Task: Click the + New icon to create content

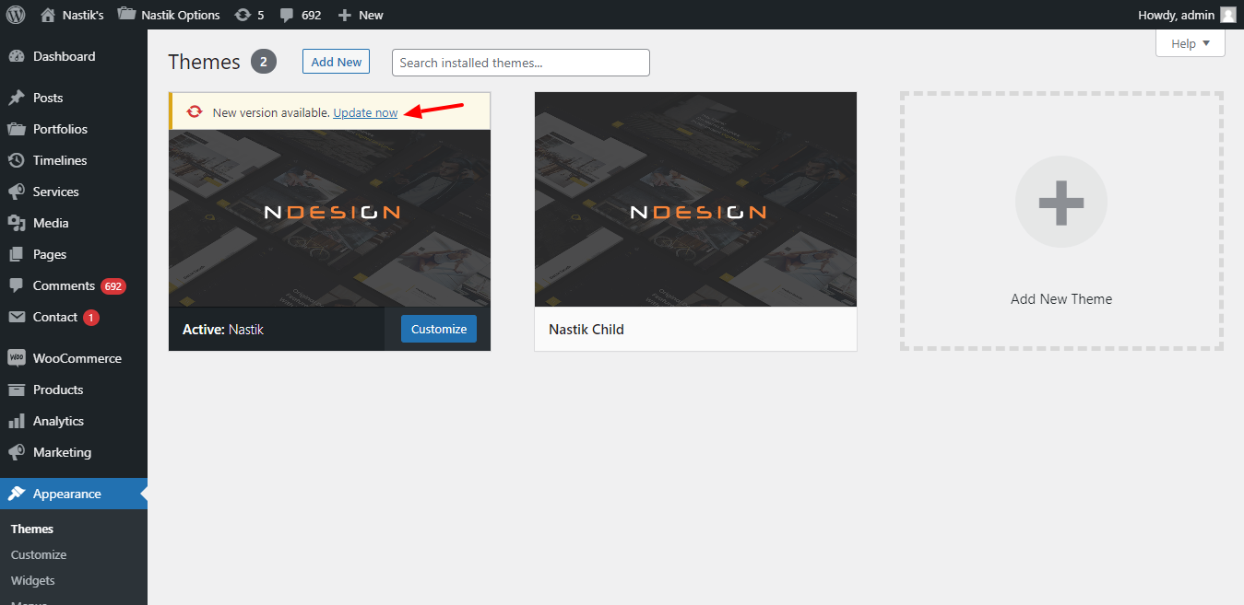Action: point(345,14)
